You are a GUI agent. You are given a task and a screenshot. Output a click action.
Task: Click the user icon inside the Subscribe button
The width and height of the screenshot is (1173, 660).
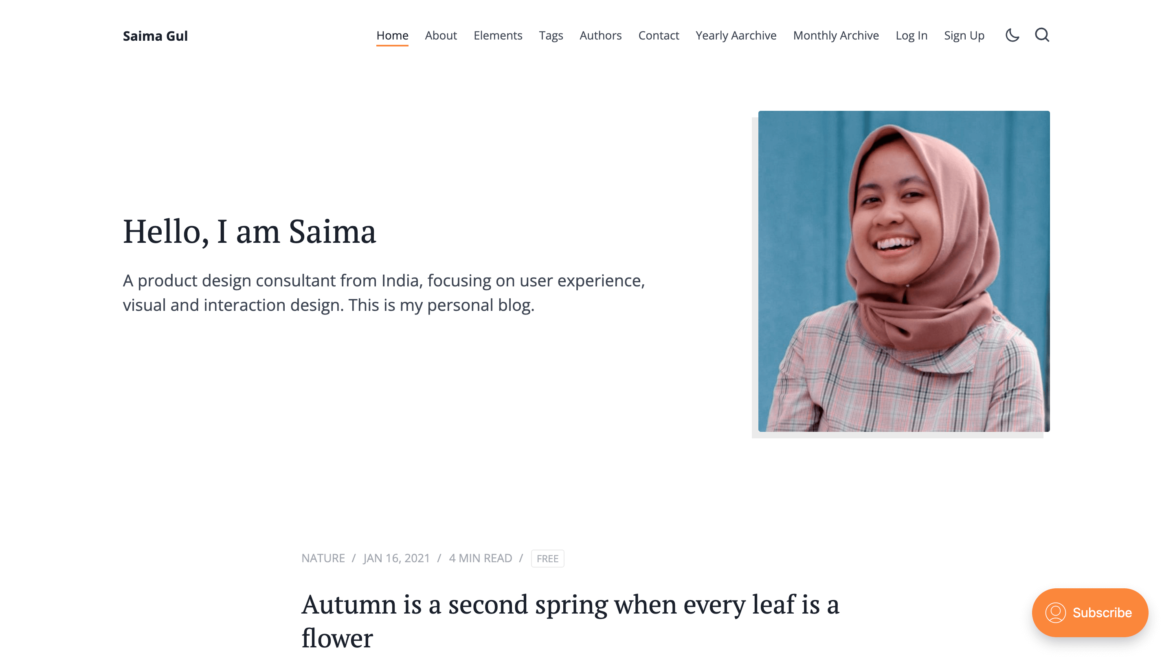coord(1055,612)
